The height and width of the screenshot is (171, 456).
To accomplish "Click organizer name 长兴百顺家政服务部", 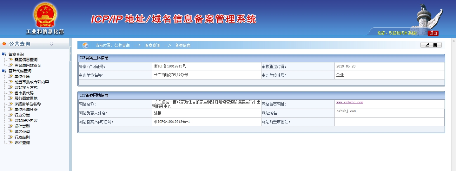I will 171,75.
